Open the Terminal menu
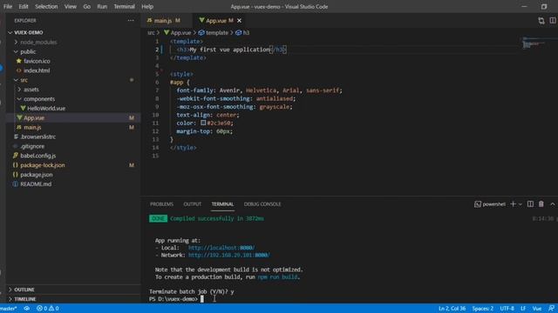The image size is (558, 313). click(124, 6)
